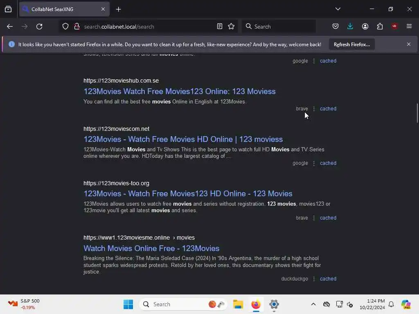Screen dimensions: 419x314
Task: Open the S&P 500 widget
Action: click(24, 304)
